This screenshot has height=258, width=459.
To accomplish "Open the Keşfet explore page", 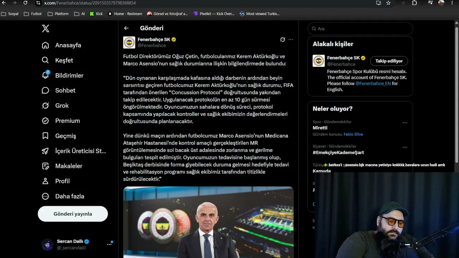I will [x=57, y=60].
